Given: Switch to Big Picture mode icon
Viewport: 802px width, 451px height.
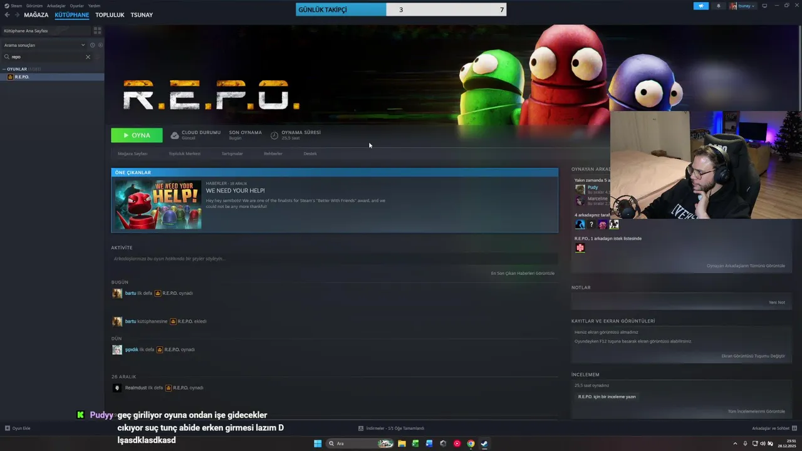Looking at the screenshot, I should coord(764,6).
